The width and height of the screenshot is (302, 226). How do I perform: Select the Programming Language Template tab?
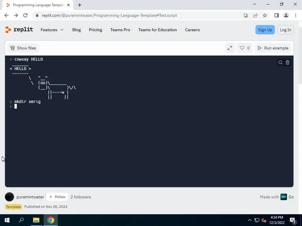(38, 5)
